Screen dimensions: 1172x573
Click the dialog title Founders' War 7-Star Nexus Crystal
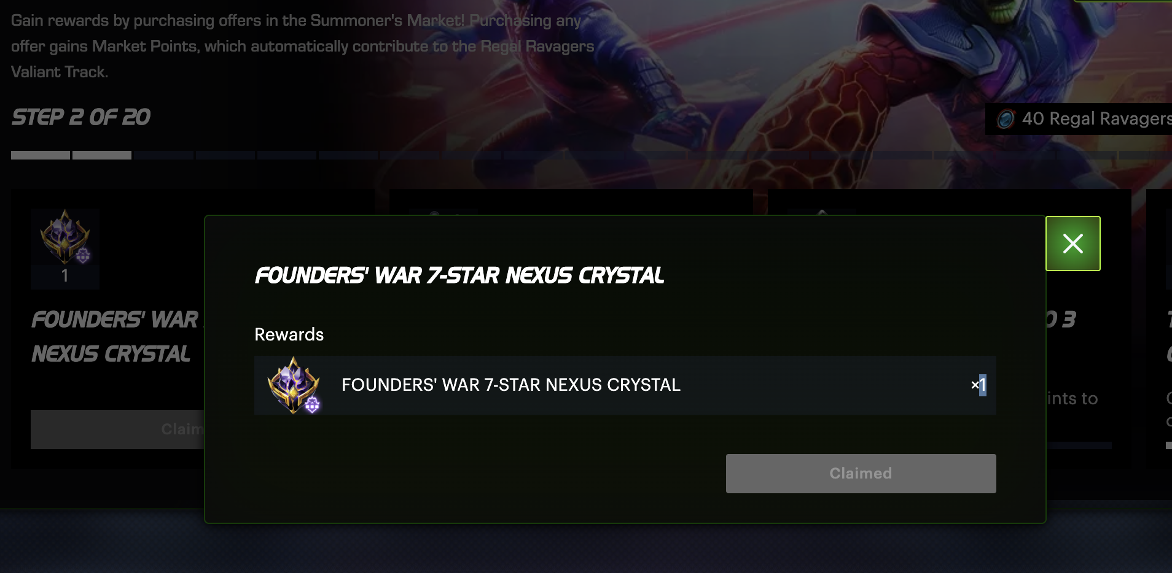coord(459,275)
